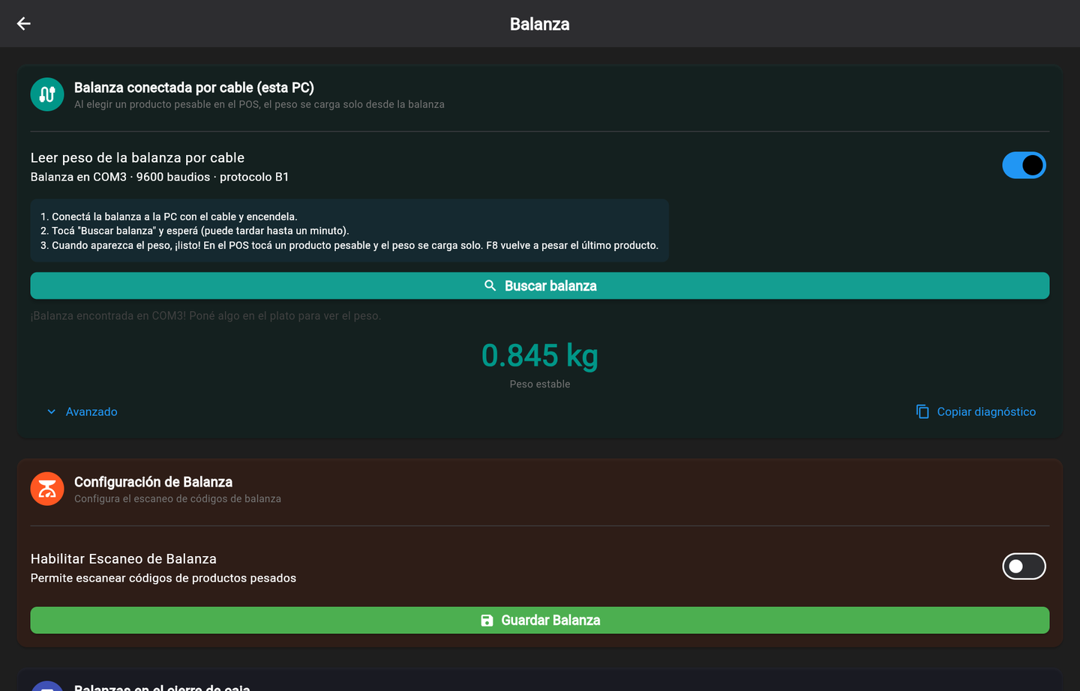Disable Leer peso de la balanza por cable
This screenshot has height=691, width=1080.
point(1024,165)
